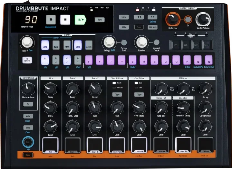This screenshot has height=169, width=232.
Task: Hit the Snare 2 drum pad
Action: coord(95,146)
